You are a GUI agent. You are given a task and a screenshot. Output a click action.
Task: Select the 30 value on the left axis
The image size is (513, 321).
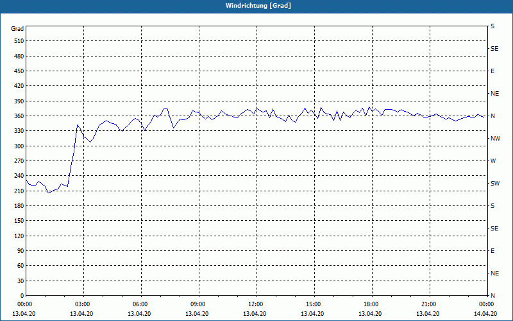(21, 281)
